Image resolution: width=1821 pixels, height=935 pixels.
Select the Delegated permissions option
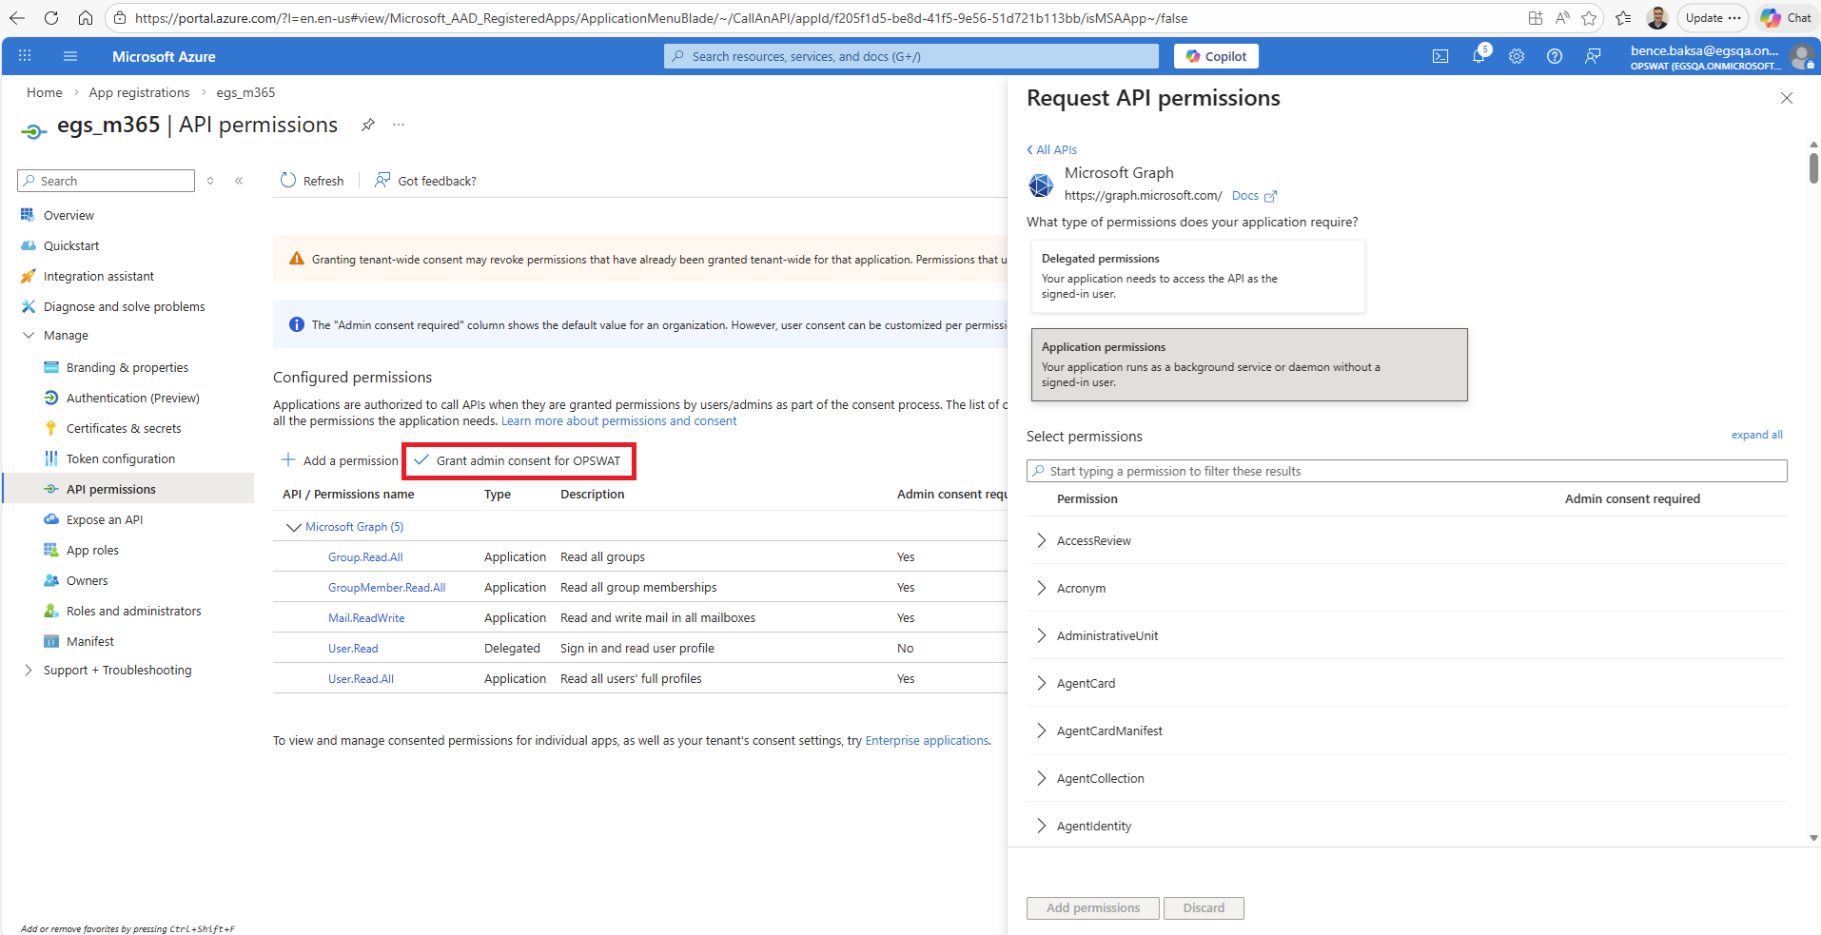[1197, 276]
